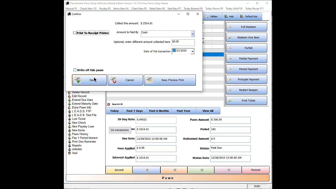Click the Default Size toolbar icon
Screen dimensions: 336x189
(241, 17)
